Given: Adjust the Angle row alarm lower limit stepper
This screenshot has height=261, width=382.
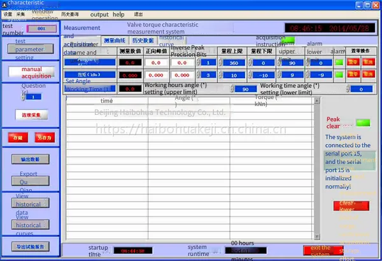Looking at the screenshot, I should (x=308, y=63).
